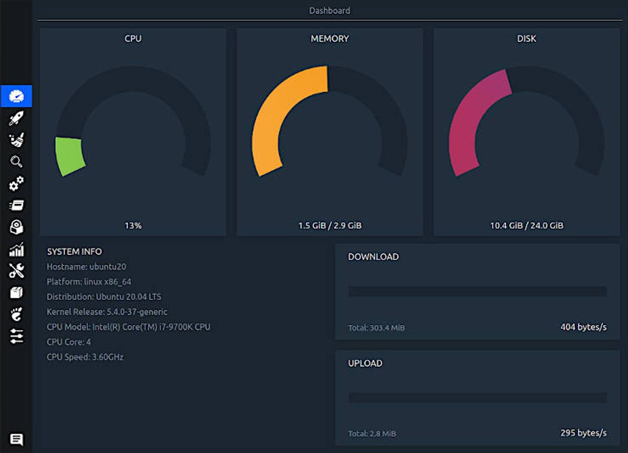This screenshot has height=453, width=628.
Task: Open the Services gears tool
Action: (x=17, y=183)
